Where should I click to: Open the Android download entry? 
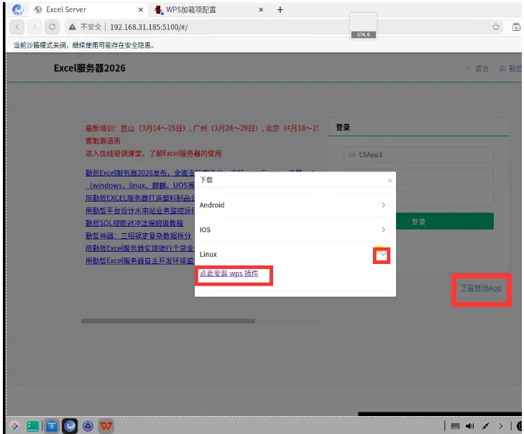tap(293, 205)
